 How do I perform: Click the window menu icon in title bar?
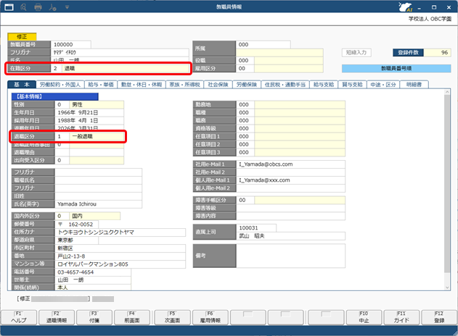7,7
